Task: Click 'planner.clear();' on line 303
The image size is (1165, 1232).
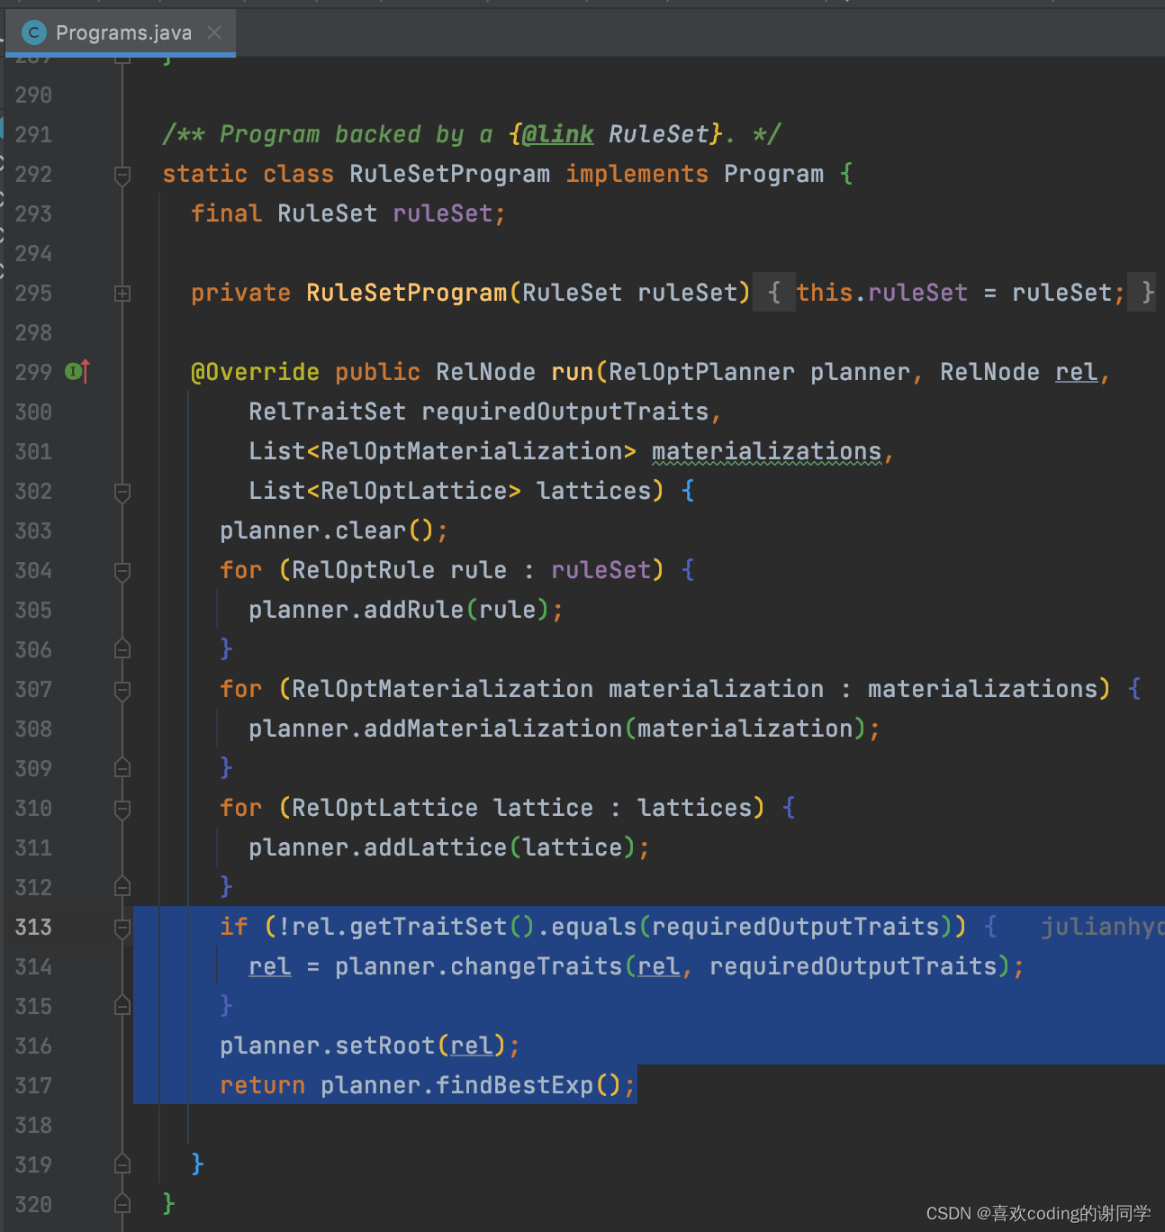Action: coord(334,530)
